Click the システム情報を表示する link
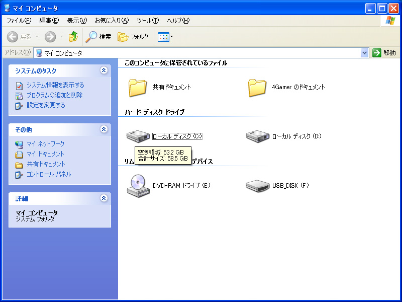Image resolution: width=402 pixels, height=302 pixels. (55, 85)
